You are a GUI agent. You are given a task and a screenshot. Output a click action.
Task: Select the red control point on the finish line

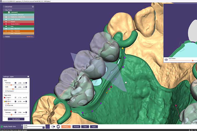(71, 111)
